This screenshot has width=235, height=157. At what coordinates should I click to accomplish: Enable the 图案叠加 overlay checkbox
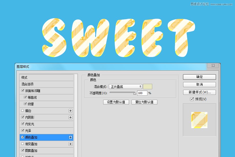point(22,151)
